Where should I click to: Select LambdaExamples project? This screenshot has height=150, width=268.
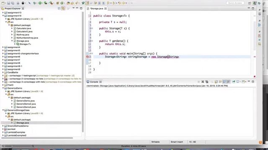pos(16,132)
